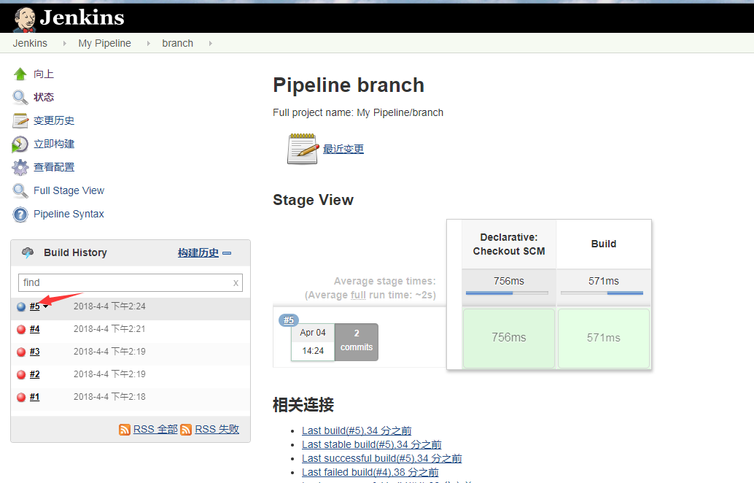This screenshot has height=483, width=754.
Task: Click the 571ms Build stage cell
Action: [604, 339]
